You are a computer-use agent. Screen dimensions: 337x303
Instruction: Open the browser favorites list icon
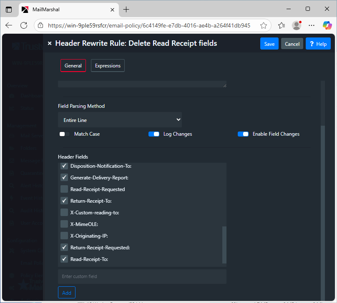(282, 25)
